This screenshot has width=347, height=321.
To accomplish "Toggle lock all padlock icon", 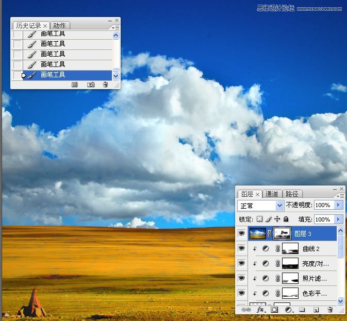I will 286,219.
